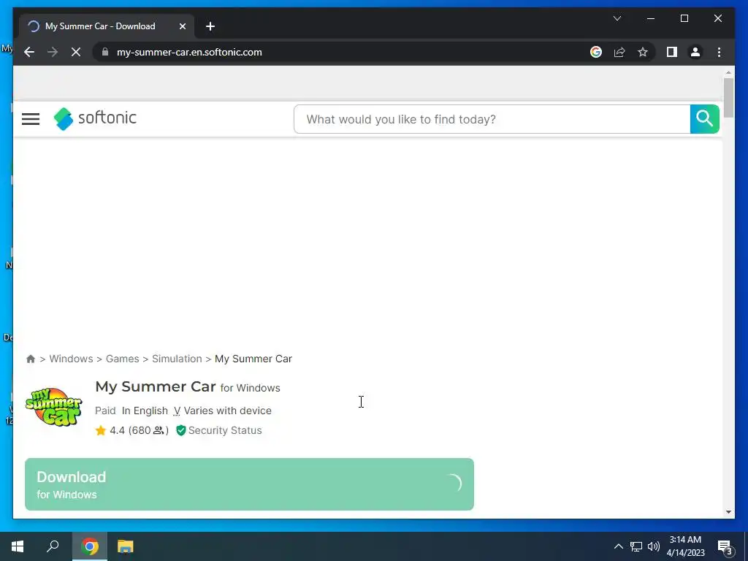Click the yellow rating star
The height and width of the screenshot is (561, 748).
coord(100,430)
